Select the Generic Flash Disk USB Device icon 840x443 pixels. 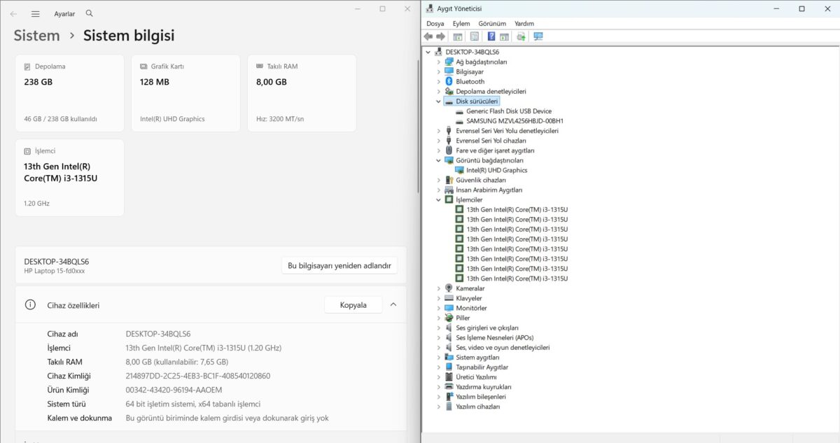click(459, 111)
